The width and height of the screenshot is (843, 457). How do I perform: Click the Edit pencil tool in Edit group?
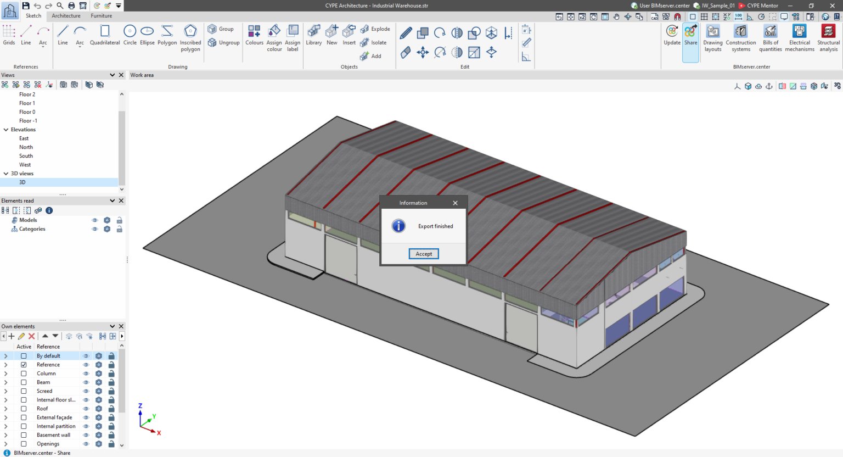click(406, 34)
